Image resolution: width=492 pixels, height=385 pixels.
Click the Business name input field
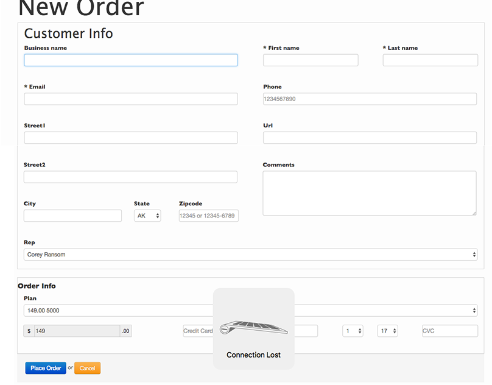pos(130,60)
